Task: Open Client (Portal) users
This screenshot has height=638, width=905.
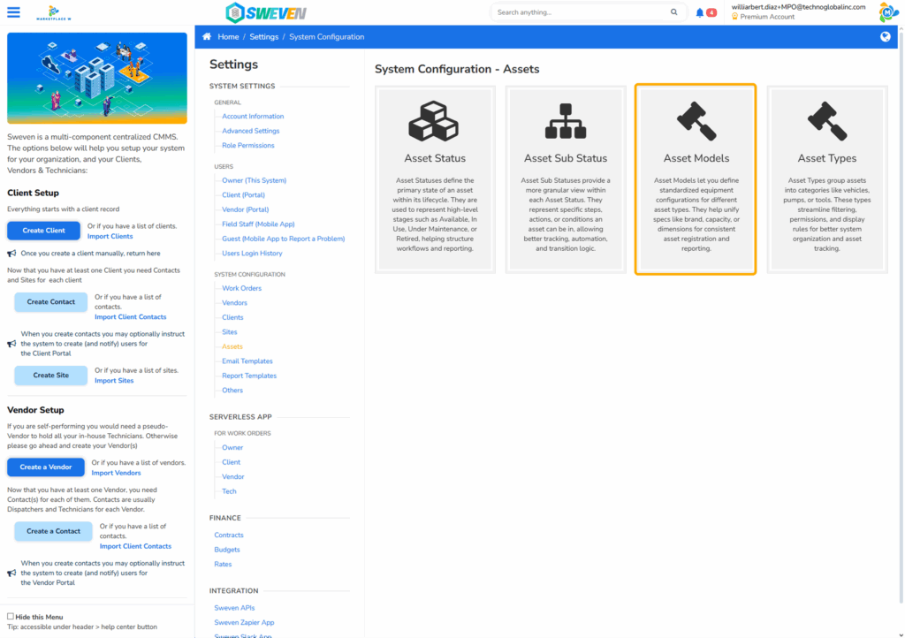Action: (244, 195)
